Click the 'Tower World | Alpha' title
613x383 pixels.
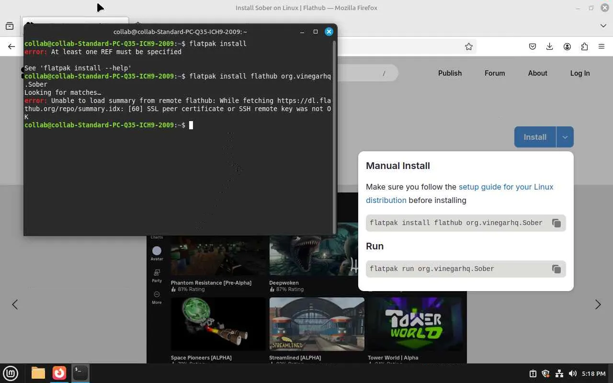point(393,358)
